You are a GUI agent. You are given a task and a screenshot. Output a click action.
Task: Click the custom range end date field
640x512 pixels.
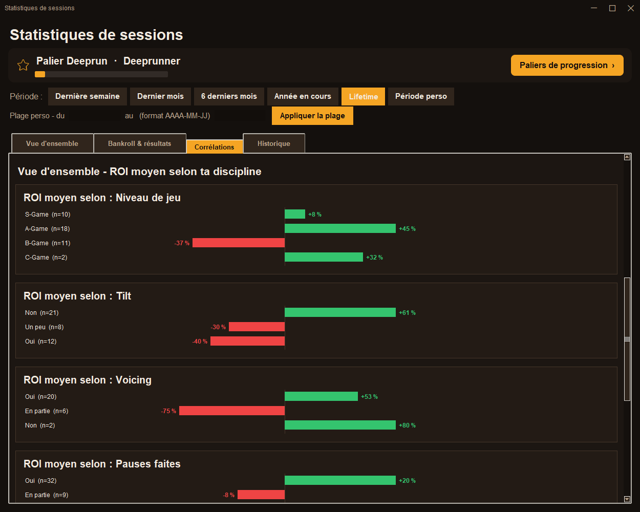click(x=239, y=116)
